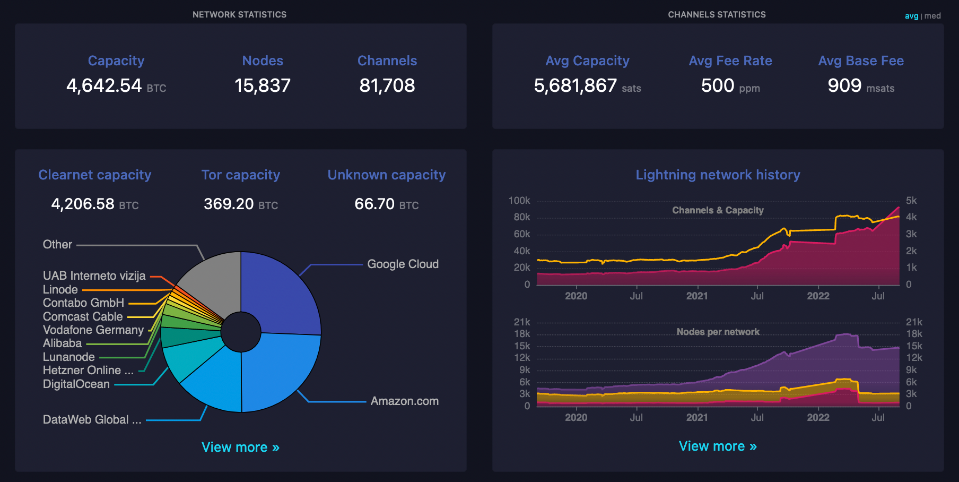
Task: Select the avg statistics toggle
Action: (x=911, y=16)
